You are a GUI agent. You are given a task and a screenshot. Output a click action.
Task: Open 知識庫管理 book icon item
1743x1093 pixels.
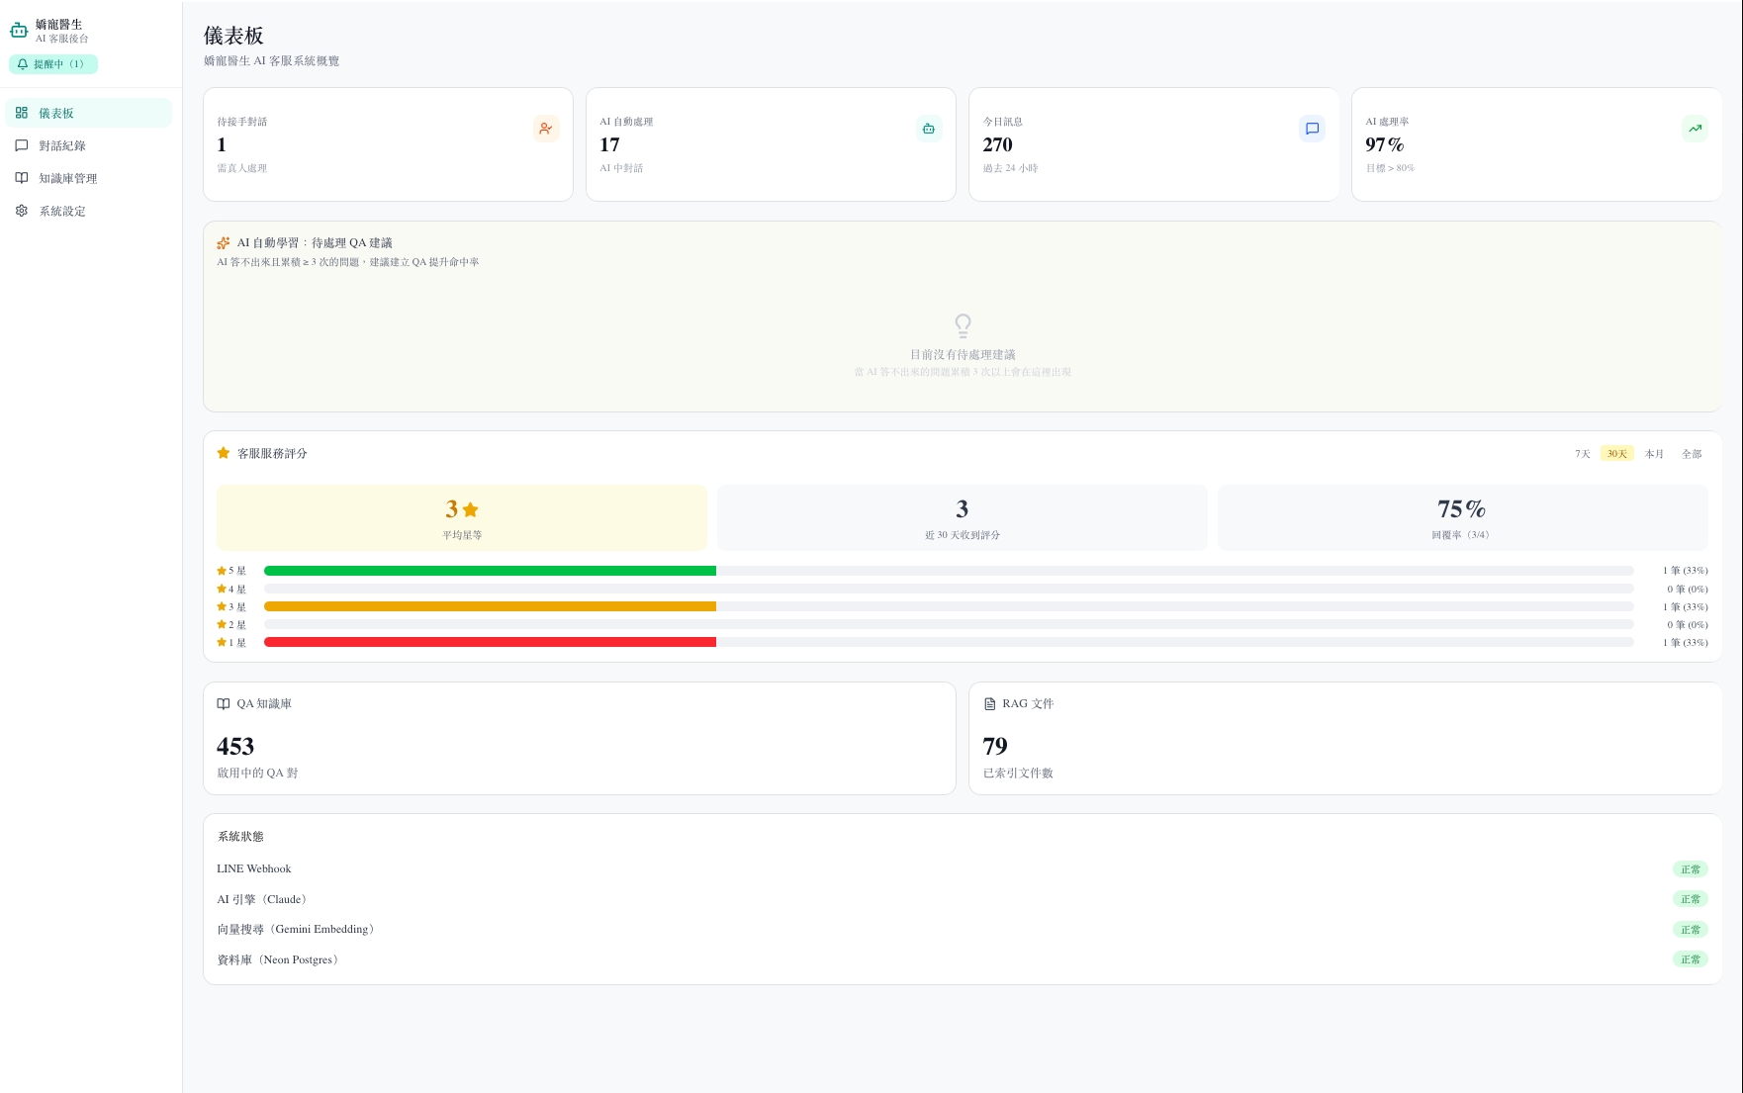click(22, 178)
